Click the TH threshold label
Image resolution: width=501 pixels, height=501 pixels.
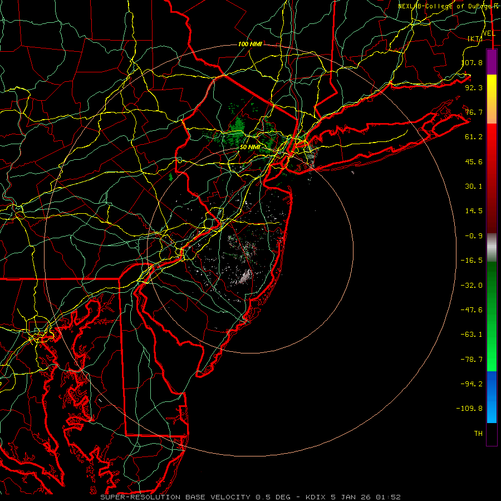[478, 434]
